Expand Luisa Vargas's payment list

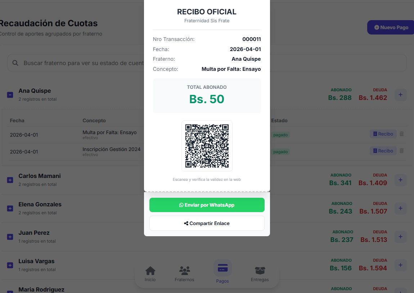[x=10, y=265]
